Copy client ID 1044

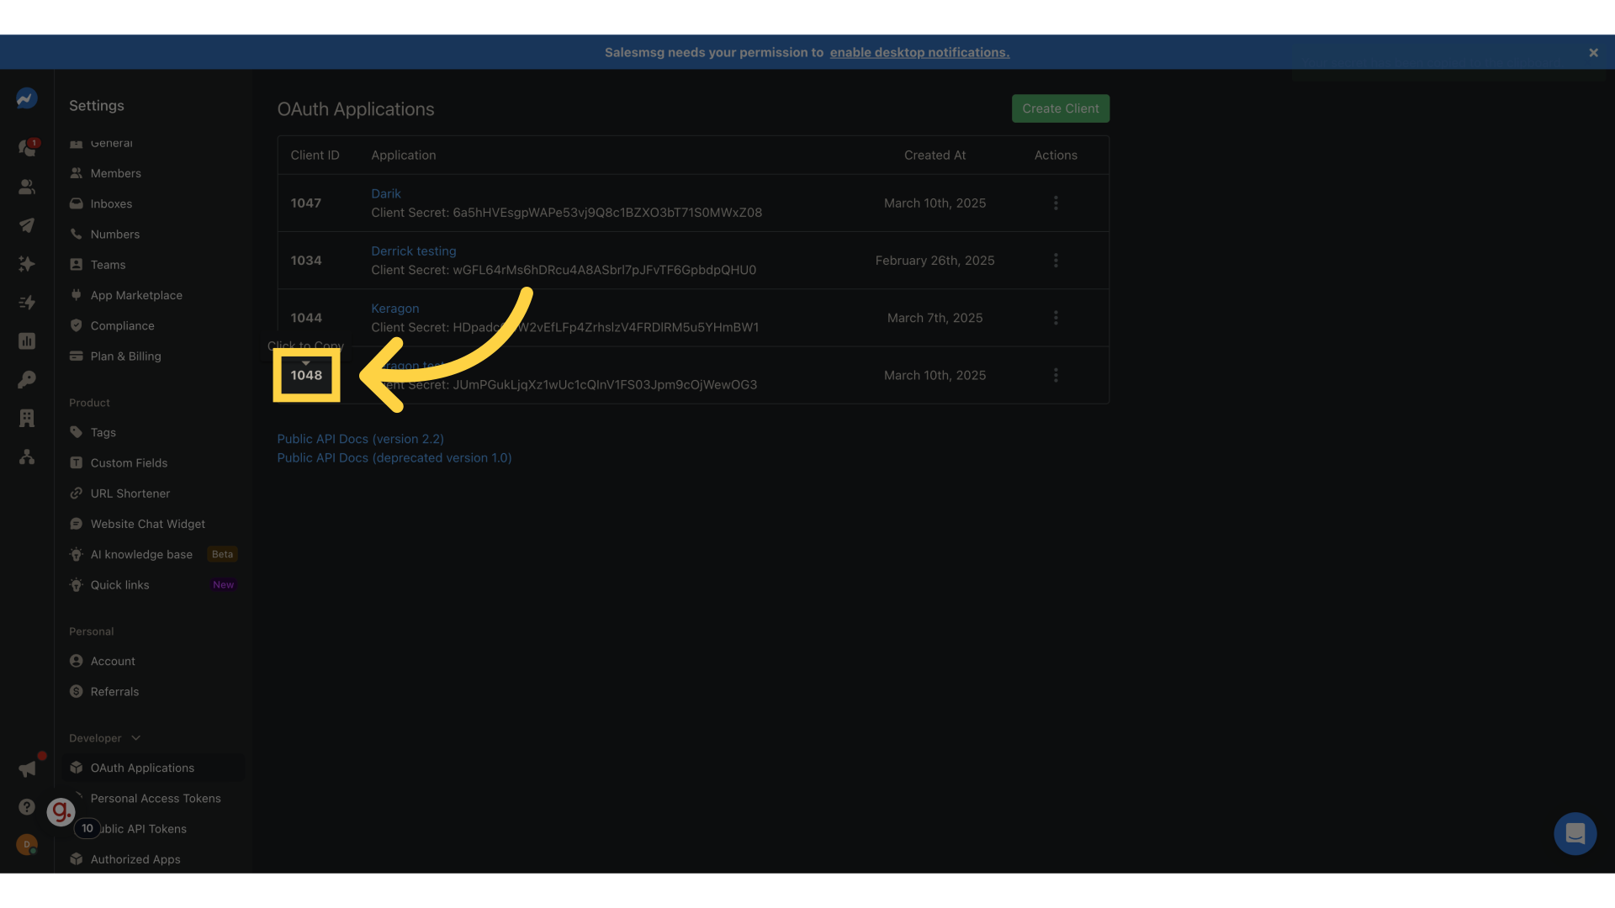pyautogui.click(x=306, y=318)
